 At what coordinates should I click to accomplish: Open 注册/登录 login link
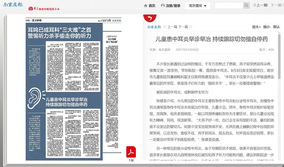pos(173,6)
